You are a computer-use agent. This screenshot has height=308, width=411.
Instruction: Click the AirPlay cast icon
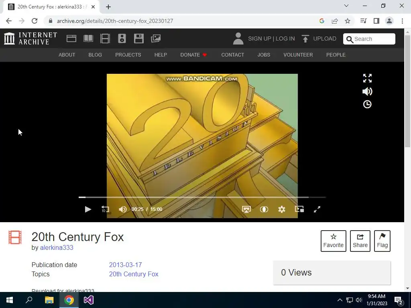[x=246, y=209]
